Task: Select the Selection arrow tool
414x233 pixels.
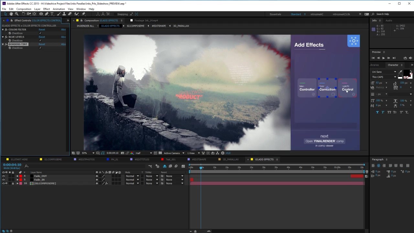Action: [5, 14]
